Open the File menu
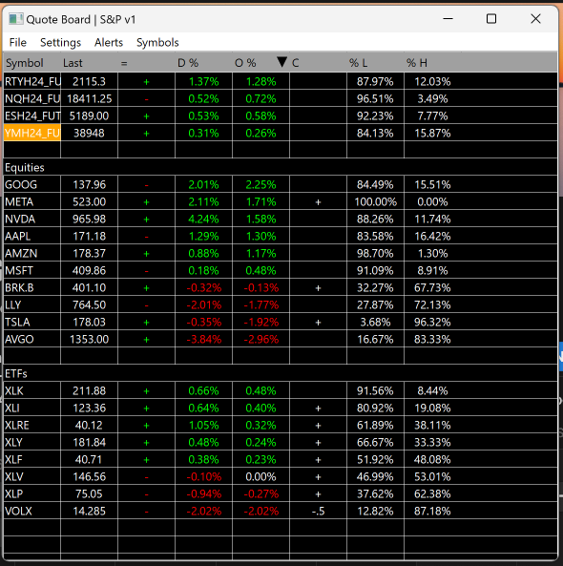The width and height of the screenshot is (563, 566). pos(18,43)
